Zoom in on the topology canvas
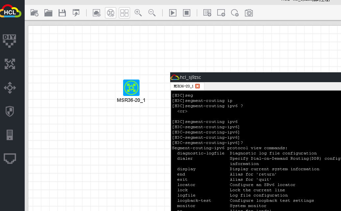 tap(138, 13)
